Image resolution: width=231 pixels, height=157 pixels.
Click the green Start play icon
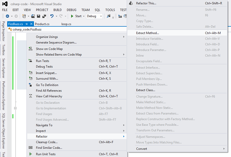(x=72, y=16)
